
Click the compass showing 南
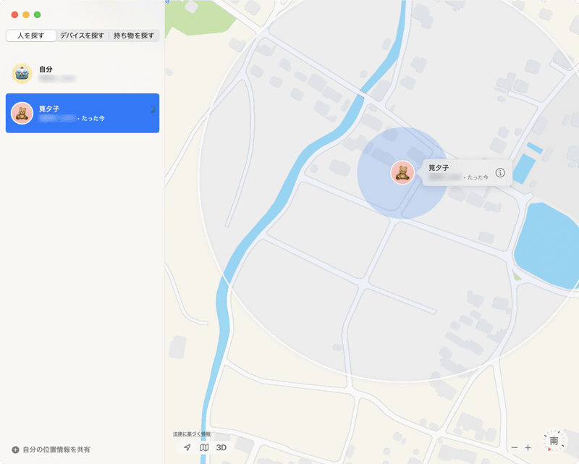pos(554,441)
